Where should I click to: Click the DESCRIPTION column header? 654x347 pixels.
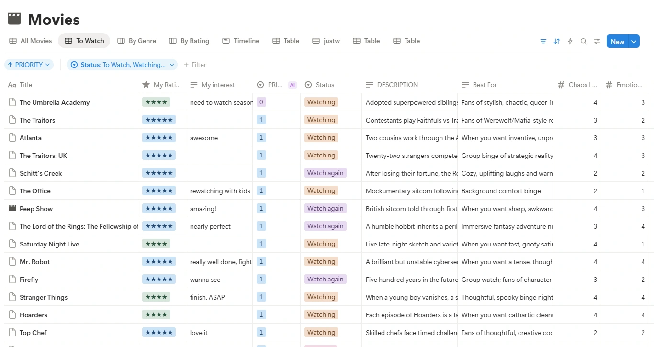pos(397,85)
